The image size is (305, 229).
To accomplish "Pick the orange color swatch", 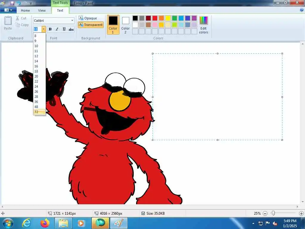I will (x=161, y=18).
